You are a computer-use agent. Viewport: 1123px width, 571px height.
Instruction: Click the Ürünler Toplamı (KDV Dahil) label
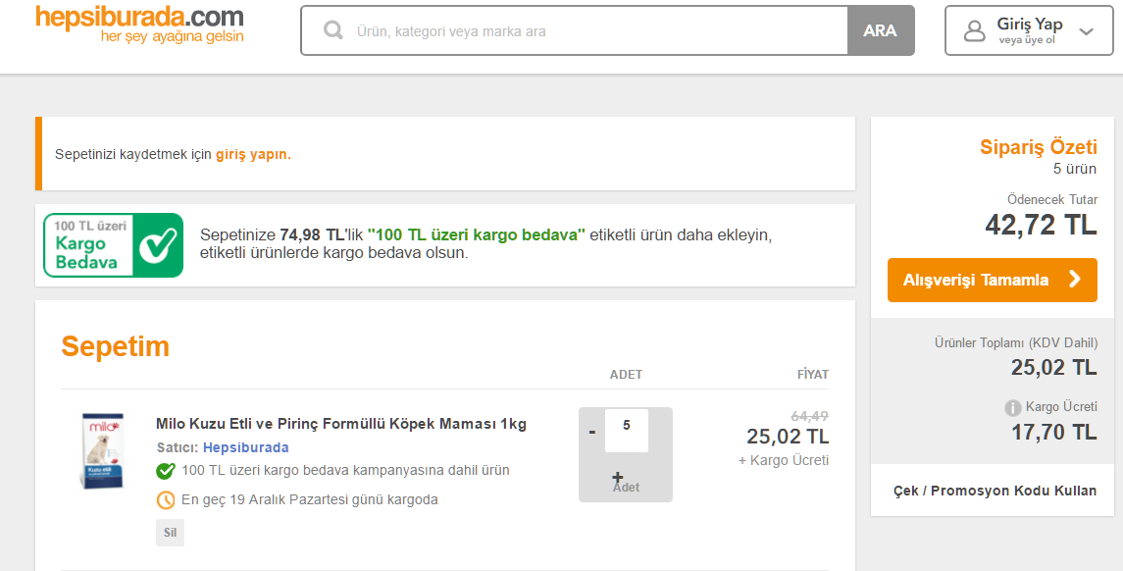coord(1015,342)
